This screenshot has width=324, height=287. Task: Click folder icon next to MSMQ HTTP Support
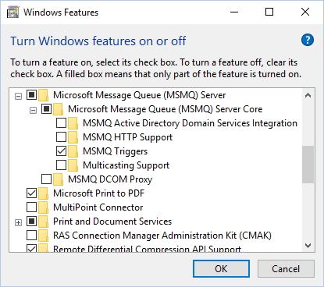[x=73, y=137]
